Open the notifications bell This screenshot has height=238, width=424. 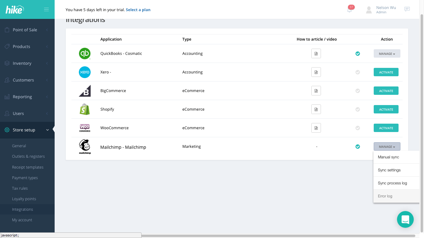[350, 10]
